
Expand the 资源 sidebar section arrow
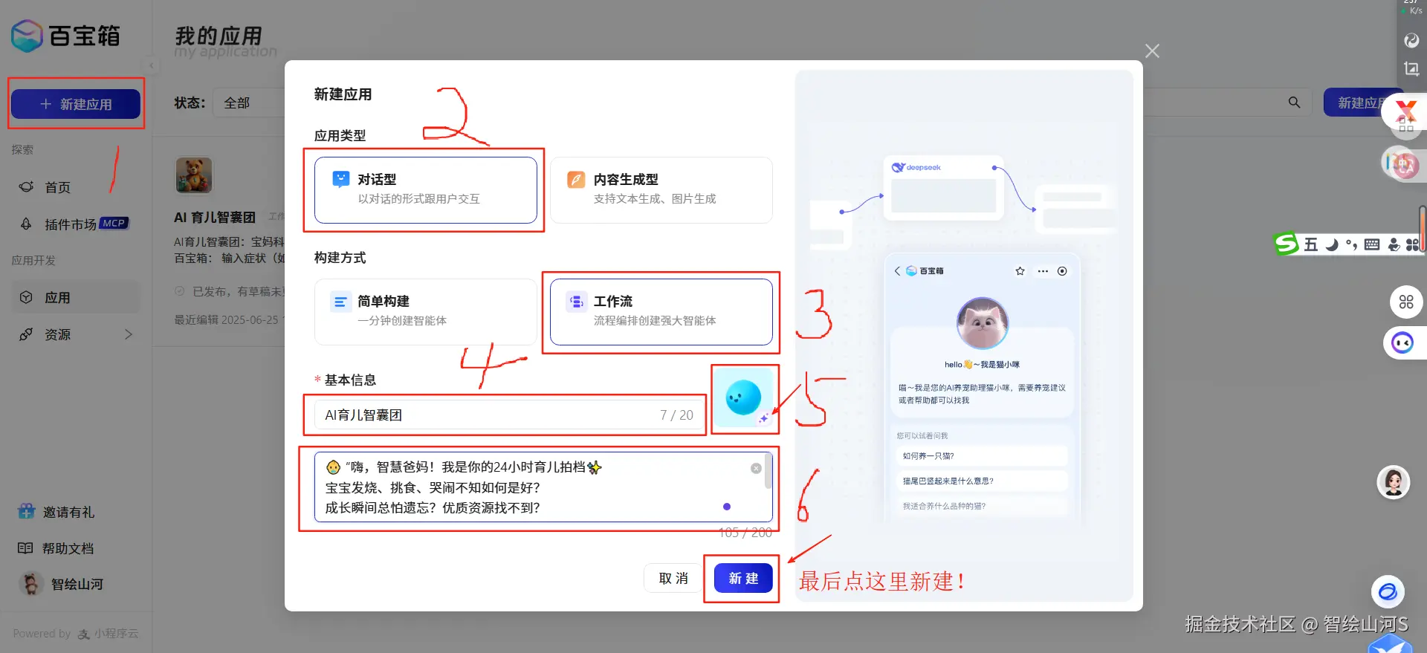point(129,334)
